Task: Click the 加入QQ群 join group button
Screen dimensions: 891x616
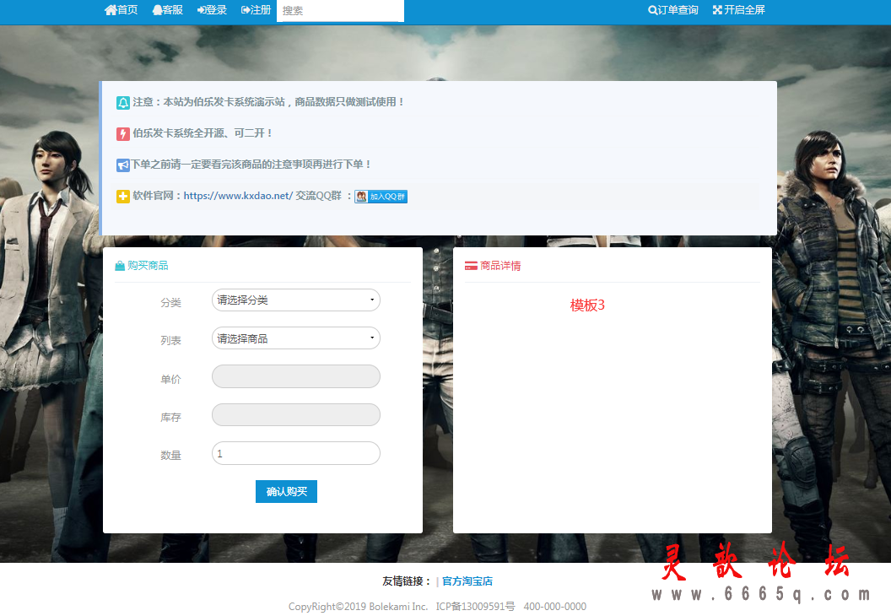Action: pyautogui.click(x=381, y=197)
